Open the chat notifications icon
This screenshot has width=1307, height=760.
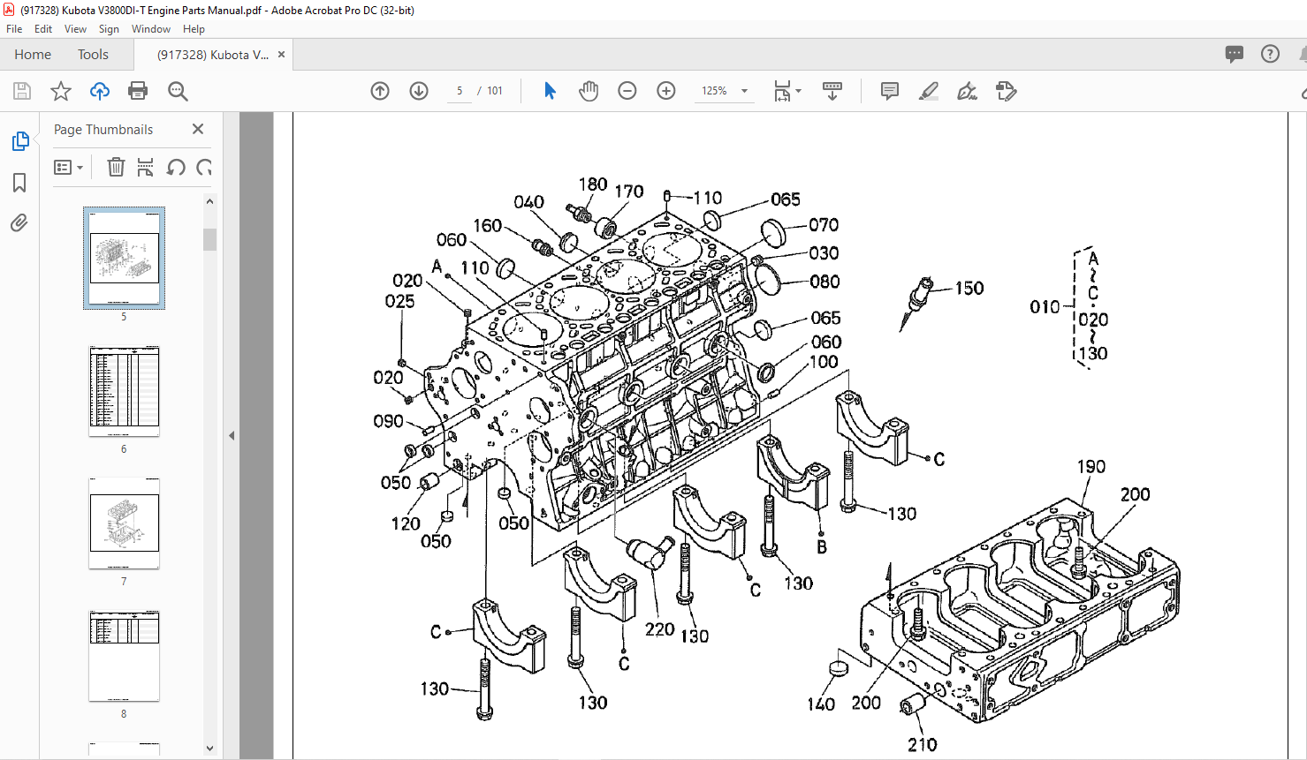[1235, 55]
